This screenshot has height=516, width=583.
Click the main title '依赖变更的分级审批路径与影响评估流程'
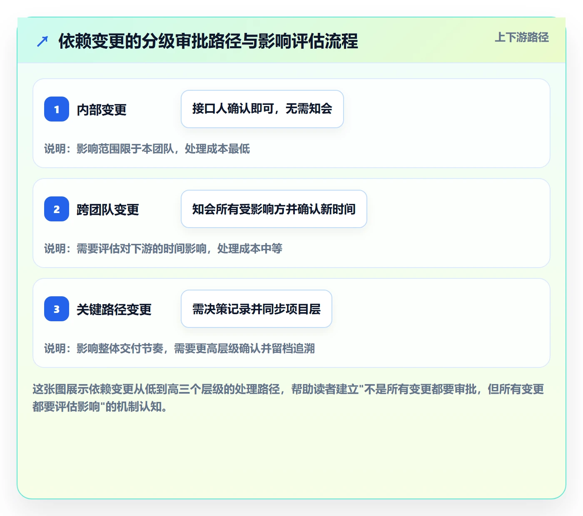click(208, 41)
